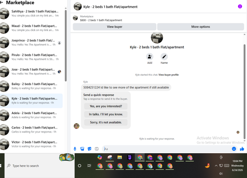Open the taskbar clock showing 10:04 PM

(x=237, y=166)
